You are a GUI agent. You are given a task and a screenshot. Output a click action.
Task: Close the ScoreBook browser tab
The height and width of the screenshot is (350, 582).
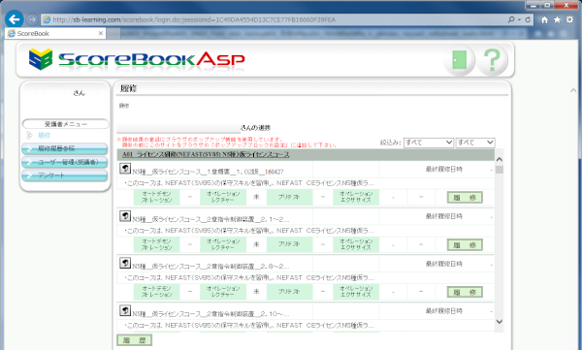[101, 33]
